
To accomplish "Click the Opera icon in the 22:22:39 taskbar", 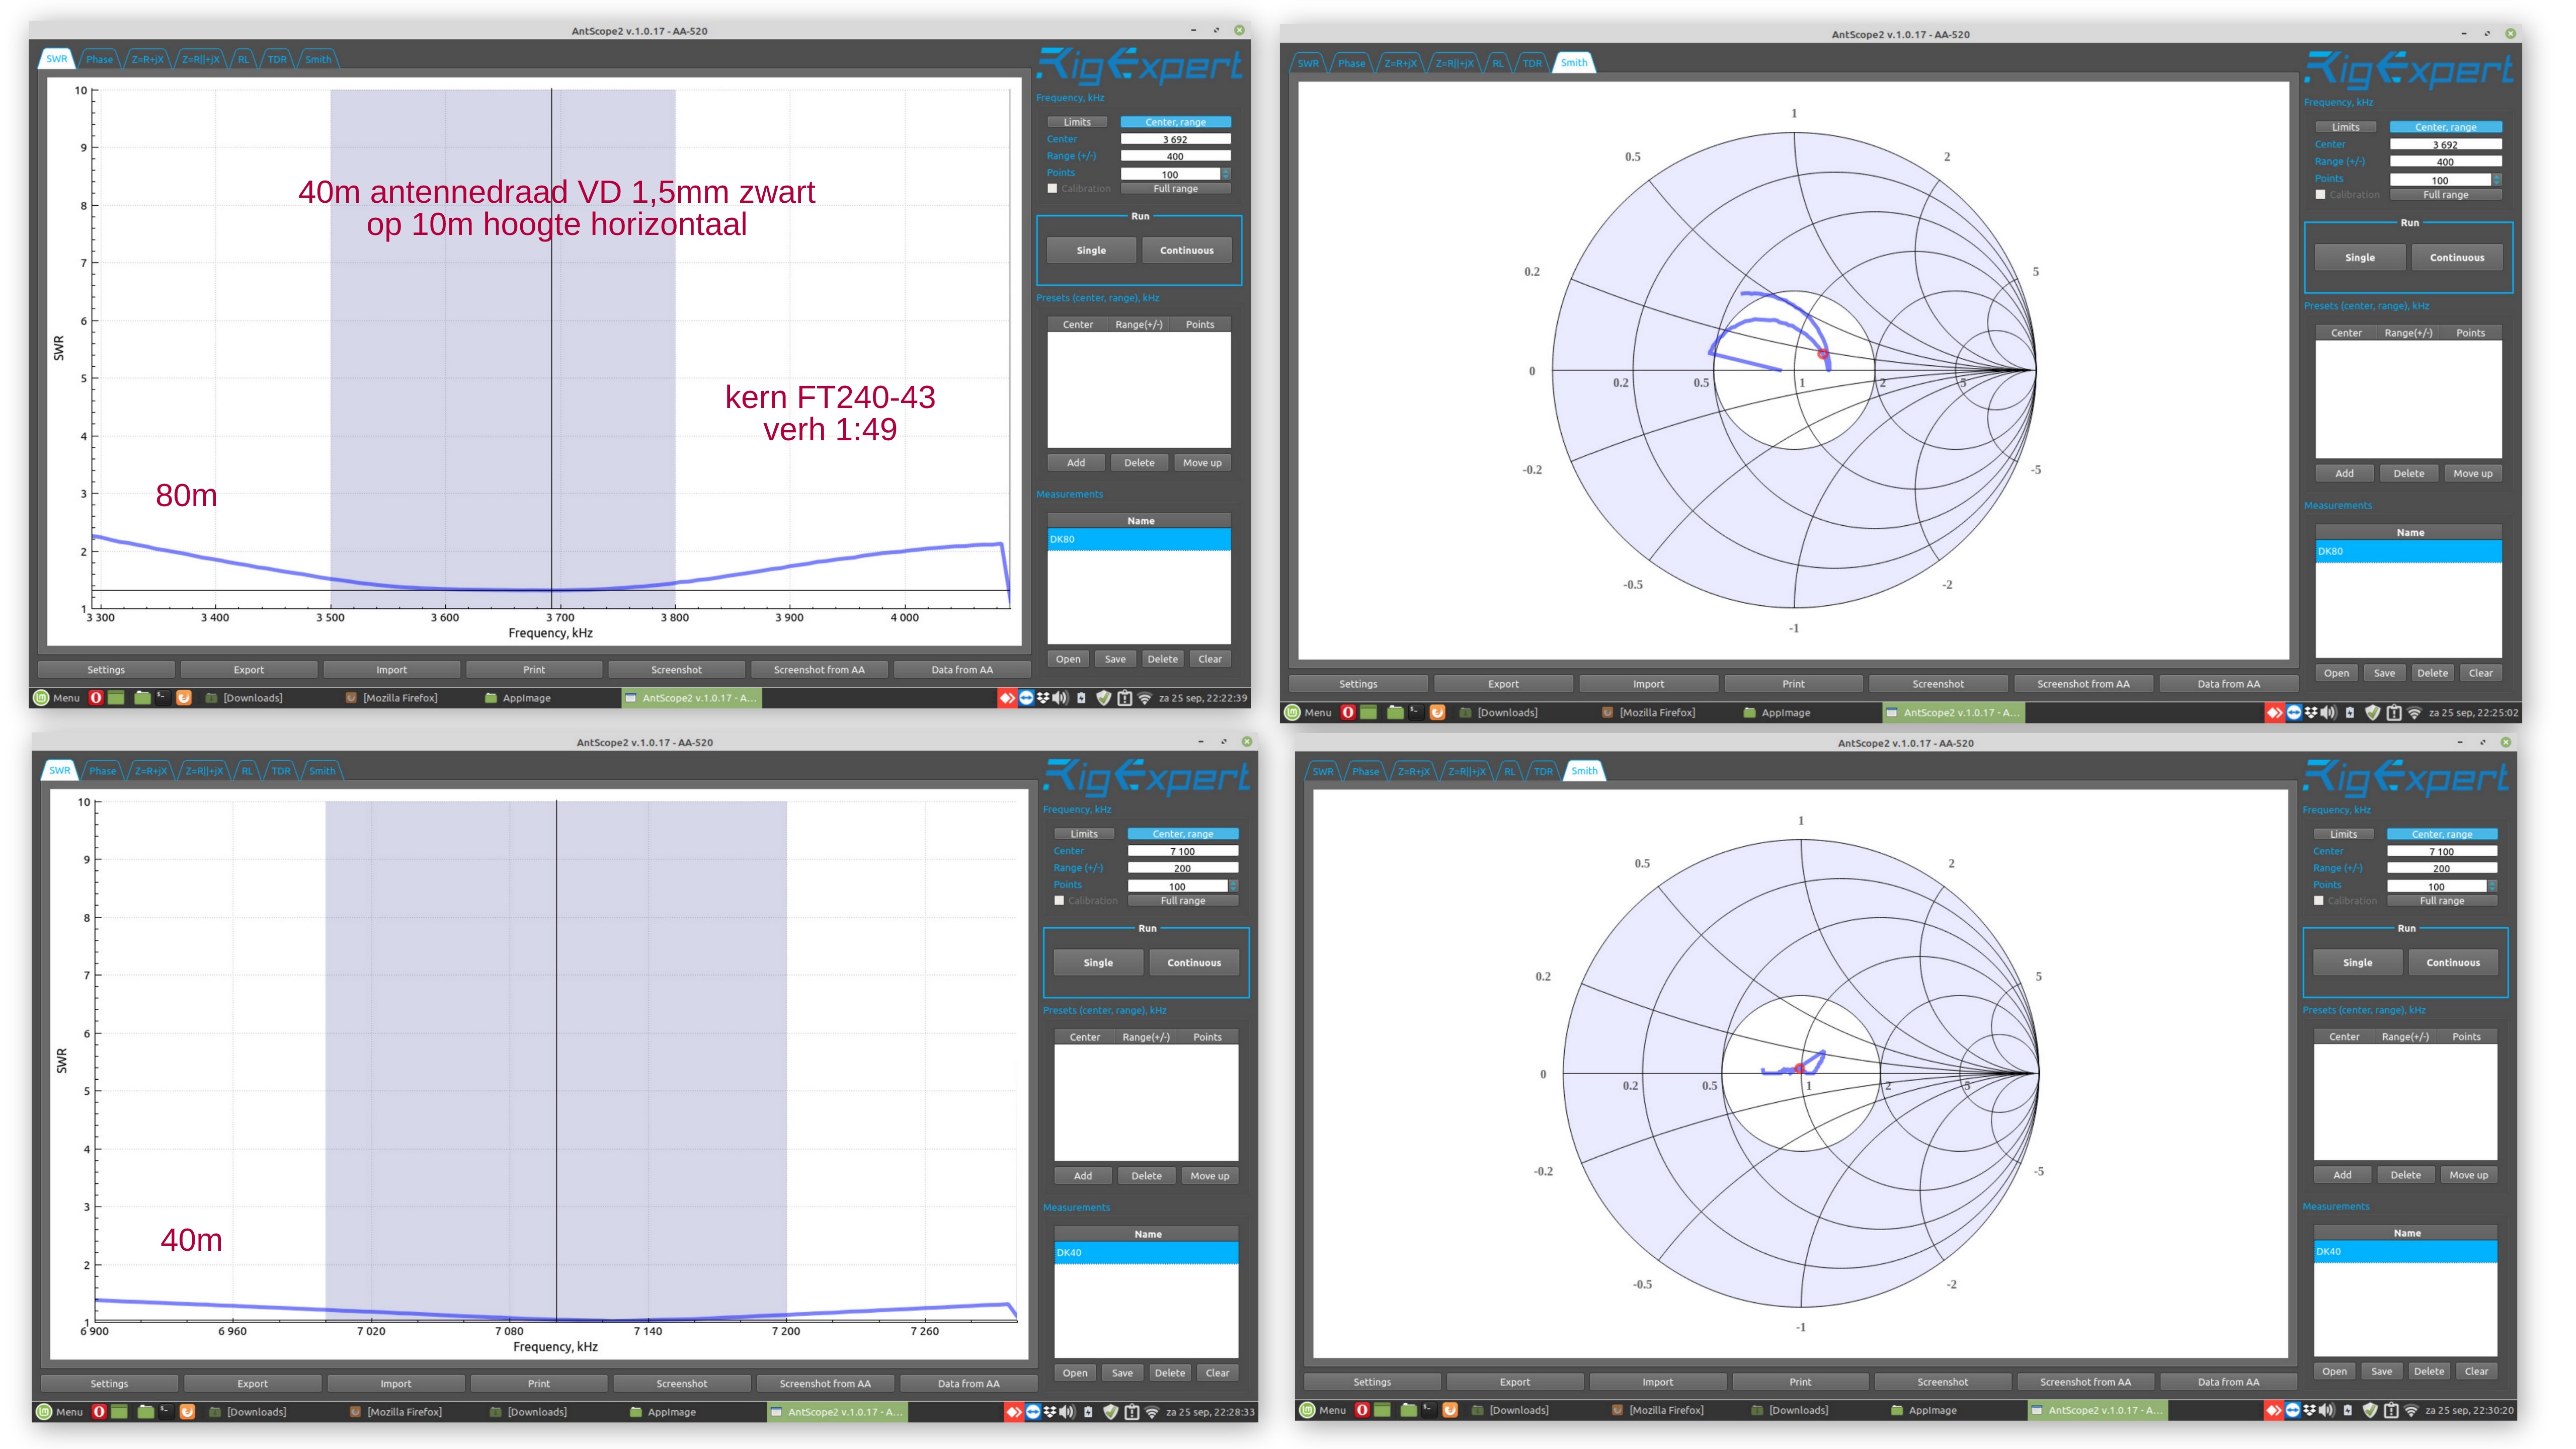I will pyautogui.click(x=96, y=698).
